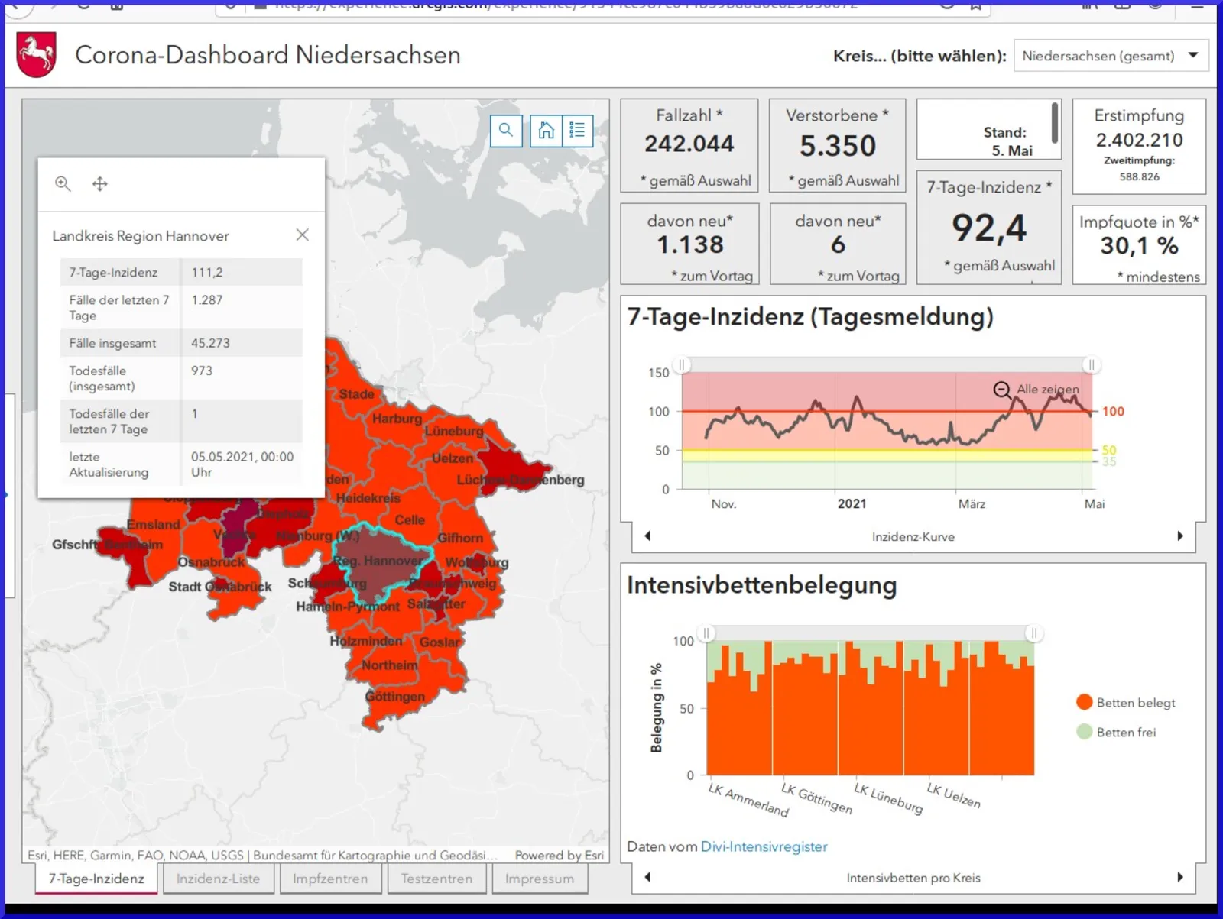
Task: Click the Stand panel scrollbar
Action: (x=1055, y=123)
